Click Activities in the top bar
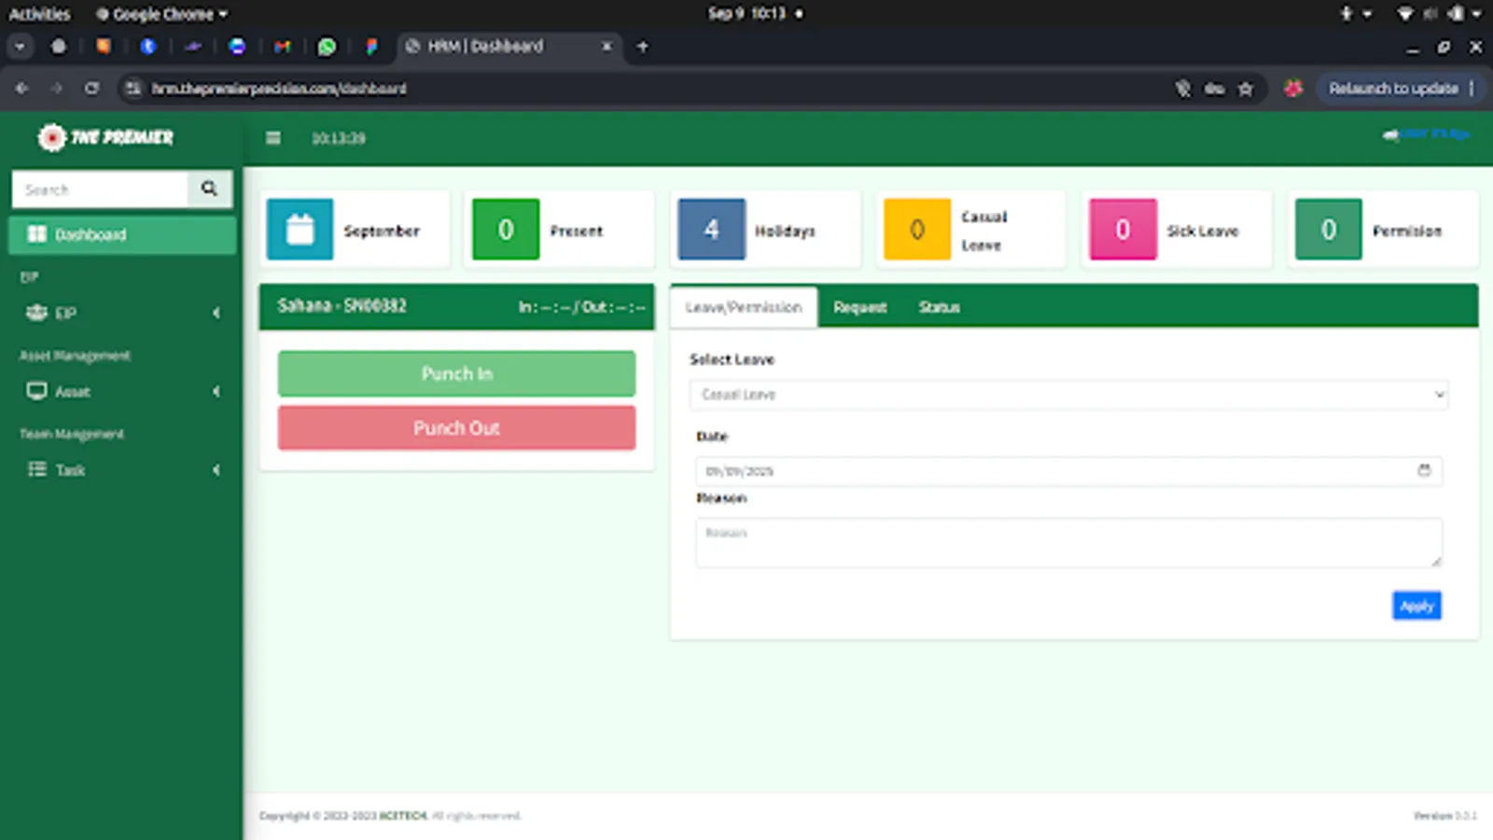Image resolution: width=1493 pixels, height=840 pixels. pyautogui.click(x=39, y=14)
